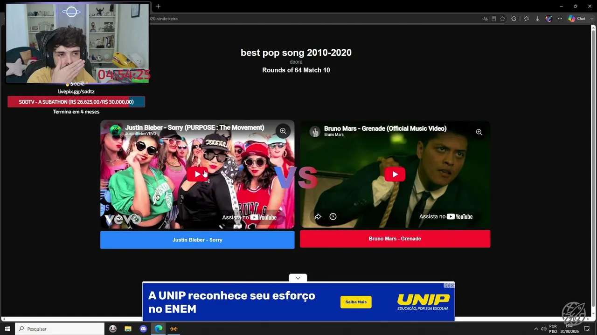This screenshot has height=335, width=597.
Task: Show hidden system tray icons
Action: [x=536, y=329]
